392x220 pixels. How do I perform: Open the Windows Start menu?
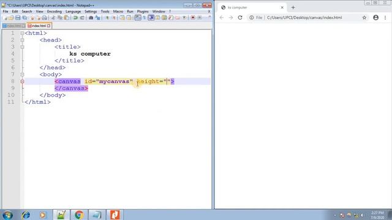pos(7,215)
